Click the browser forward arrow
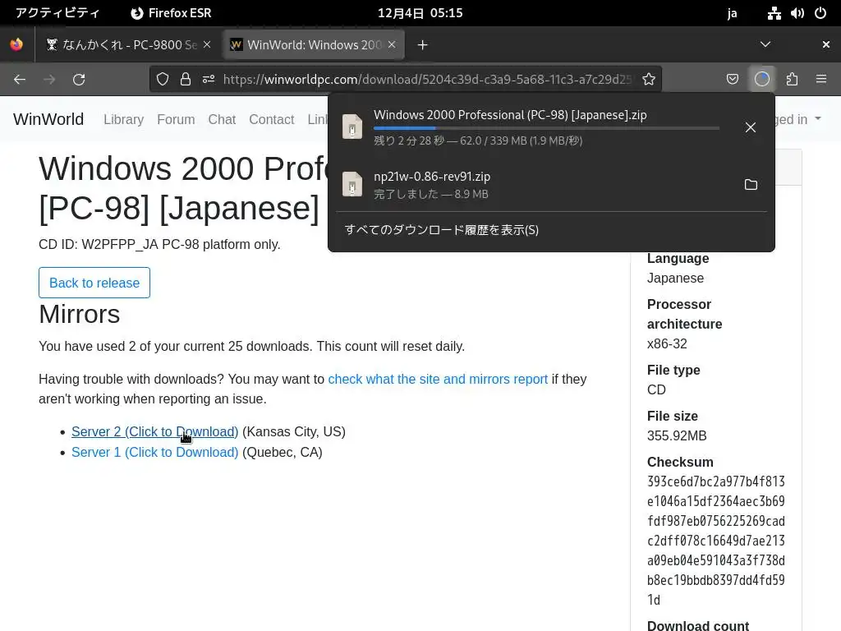The image size is (841, 631). (49, 80)
